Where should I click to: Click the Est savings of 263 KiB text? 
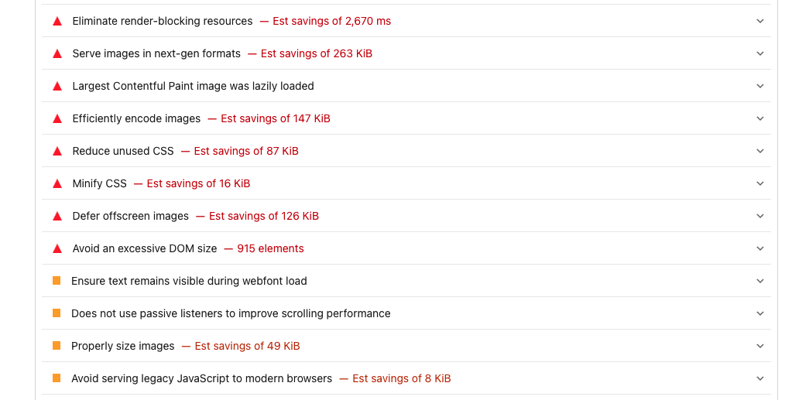[316, 53]
